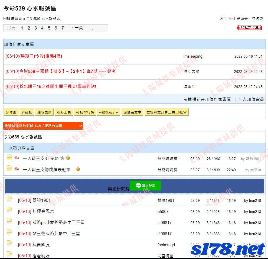The height and width of the screenshot is (259, 268).
Task: Go to page 6 of the forum
Action: (56, 28)
